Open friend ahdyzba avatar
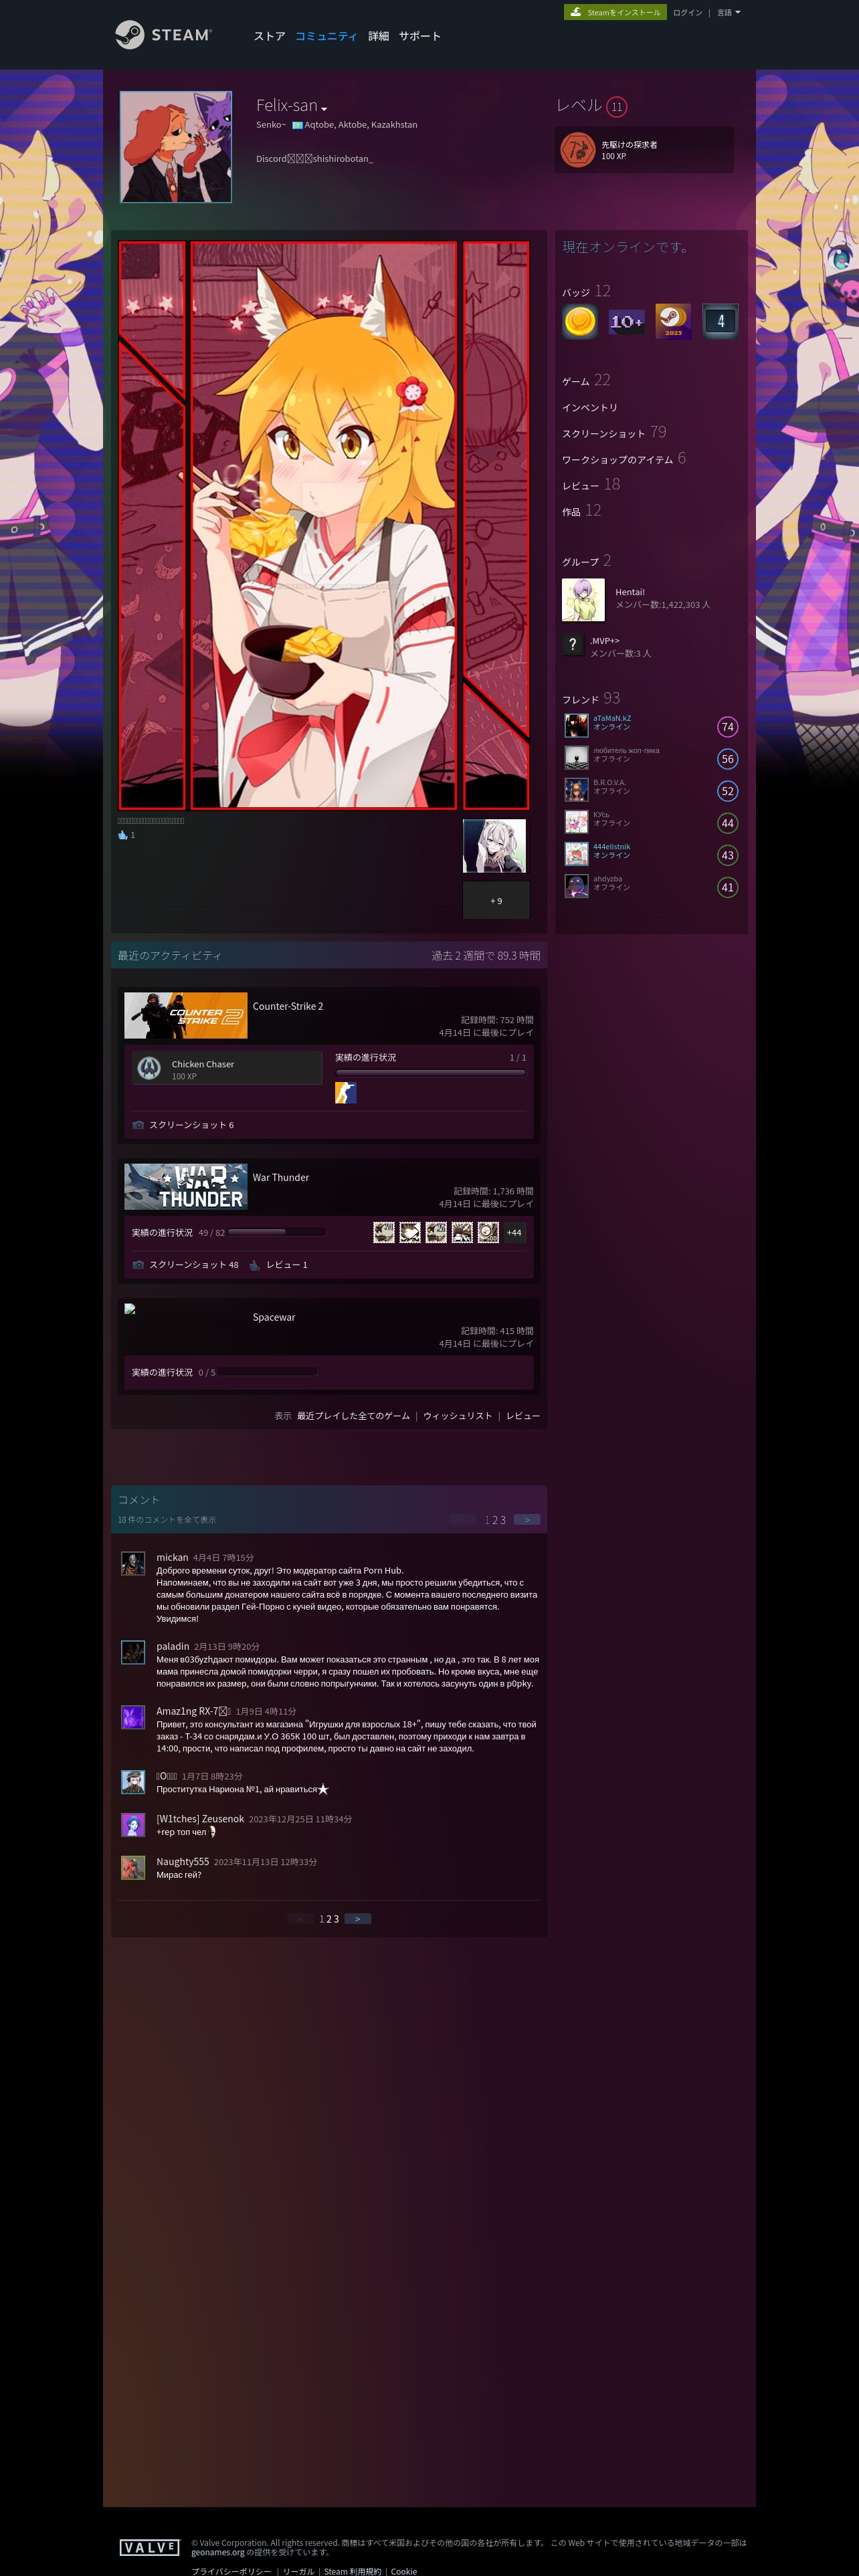The image size is (859, 2576). click(576, 886)
